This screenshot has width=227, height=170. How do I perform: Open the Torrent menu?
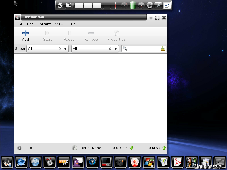pos(44,24)
